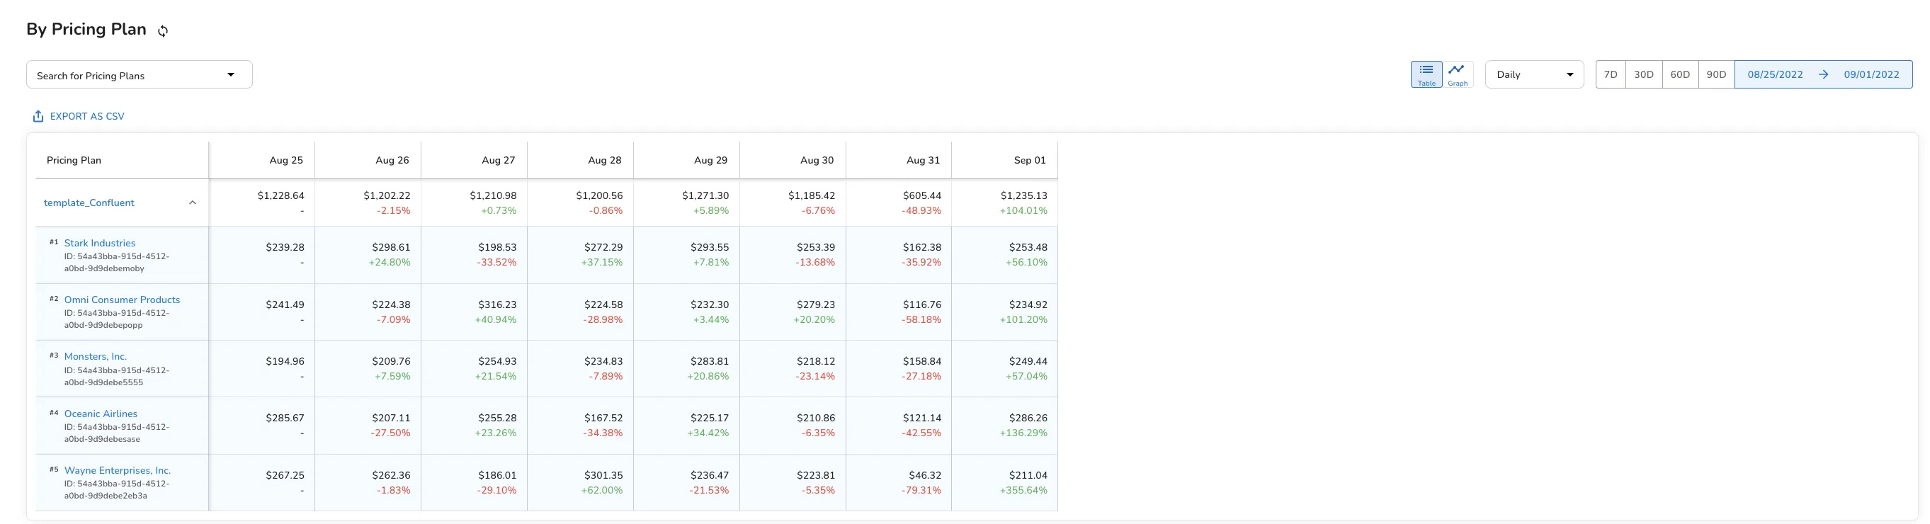Click the $1,235.13 total for Sep 01
Viewport: 1930px width, 524px height.
(x=1024, y=195)
